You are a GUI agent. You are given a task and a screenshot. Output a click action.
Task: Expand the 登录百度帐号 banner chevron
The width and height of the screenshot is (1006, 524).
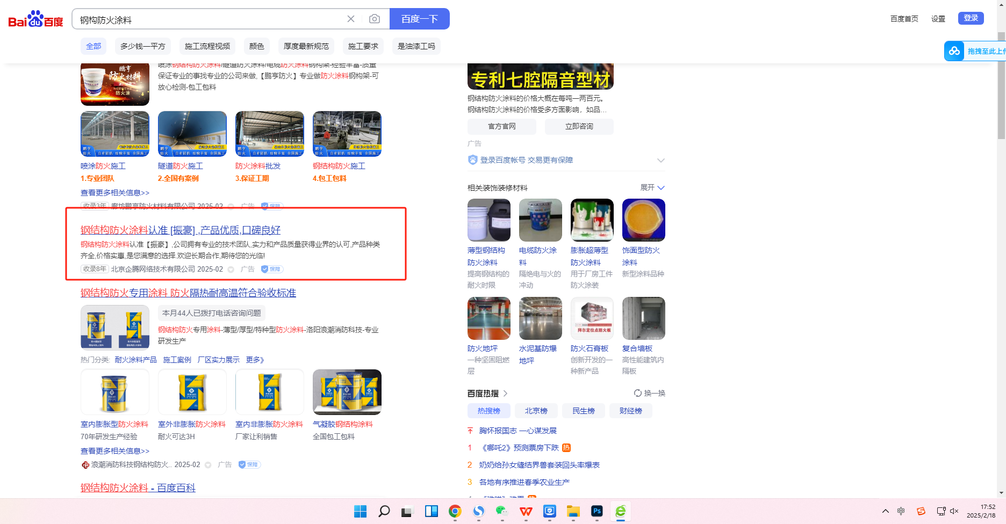coord(661,160)
